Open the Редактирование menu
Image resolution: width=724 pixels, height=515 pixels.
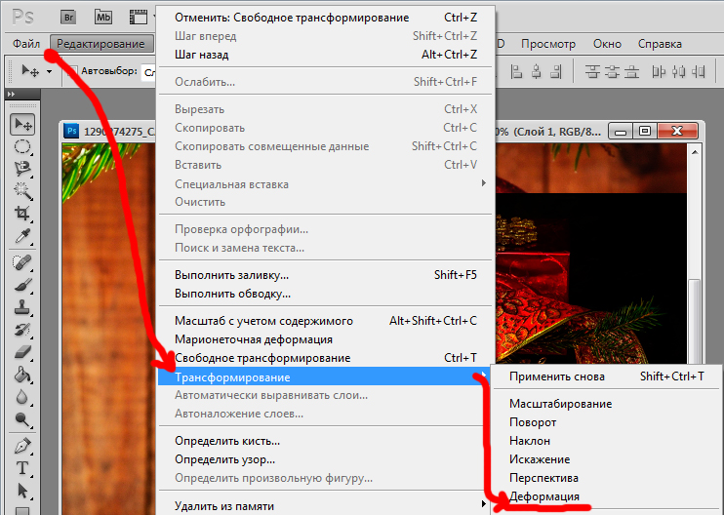(101, 44)
